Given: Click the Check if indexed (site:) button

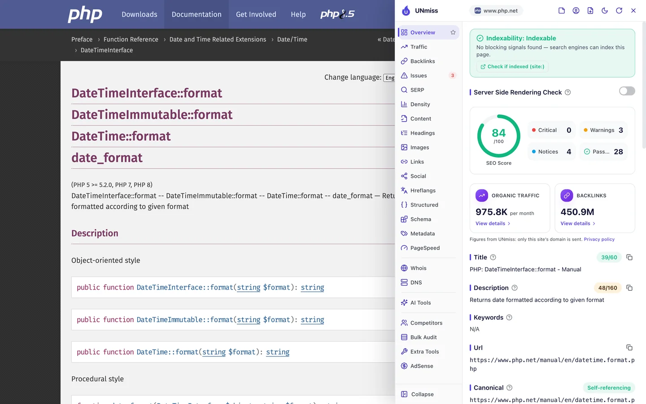Looking at the screenshot, I should (x=512, y=66).
